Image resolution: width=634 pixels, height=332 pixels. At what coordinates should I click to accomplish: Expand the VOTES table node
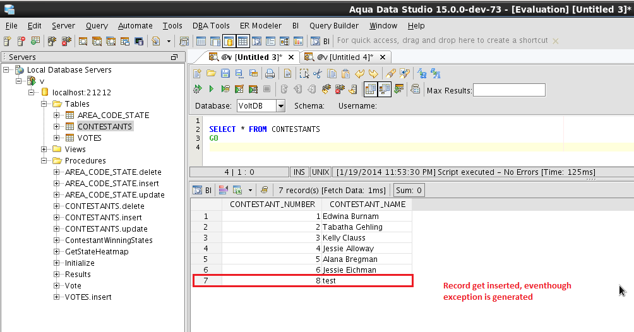(x=57, y=138)
